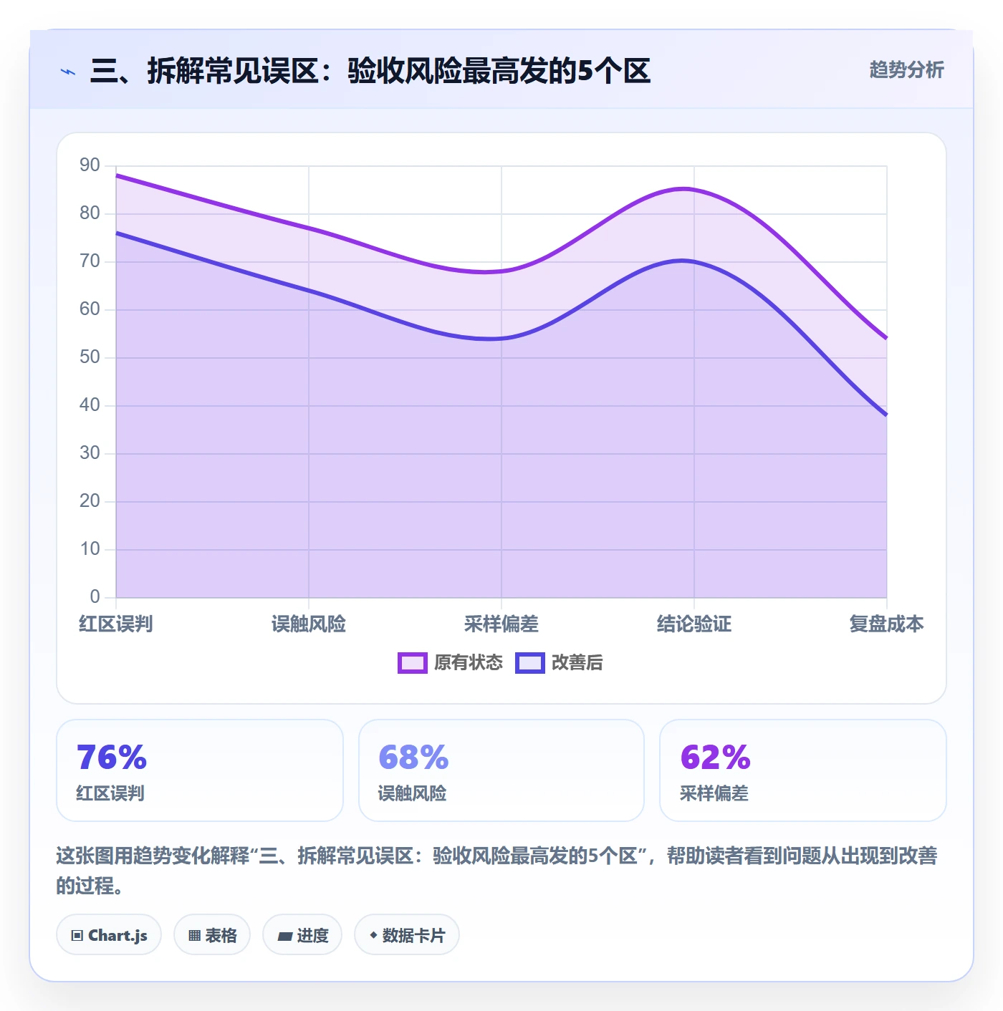Click the 采样偏差 label under 62%
The image size is (1003, 1011).
click(x=714, y=793)
